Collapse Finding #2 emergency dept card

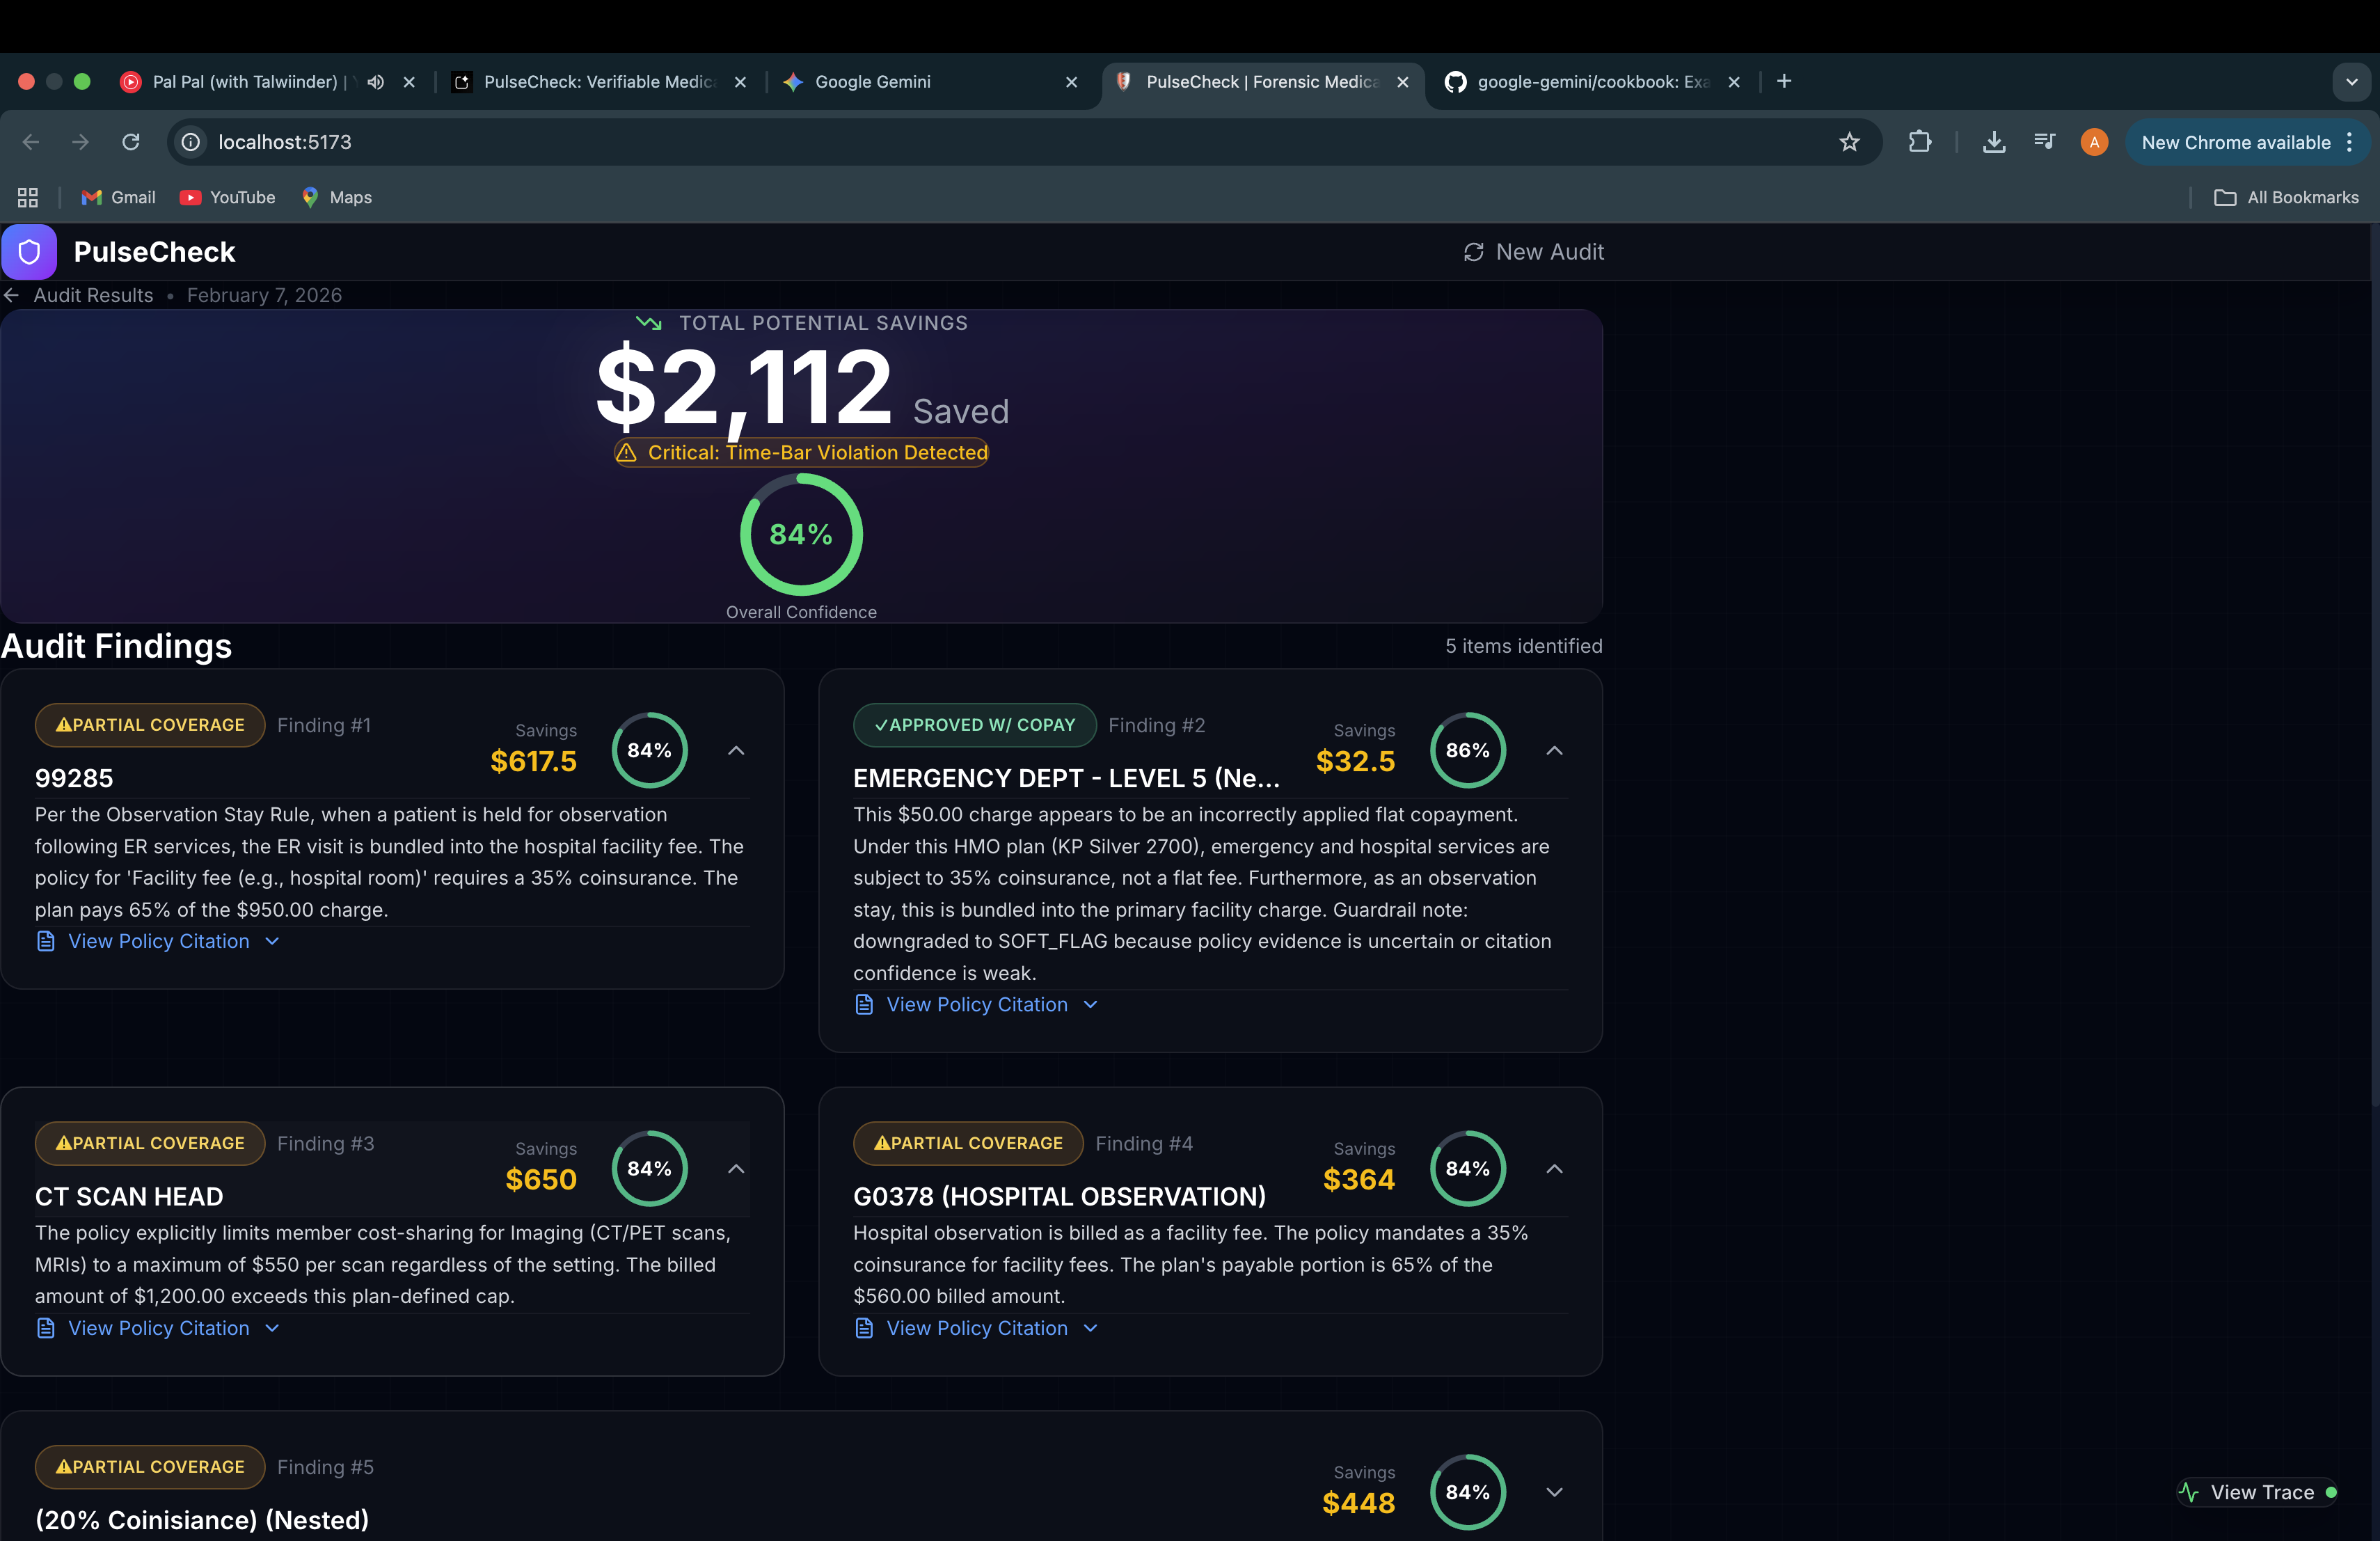pyautogui.click(x=1554, y=750)
